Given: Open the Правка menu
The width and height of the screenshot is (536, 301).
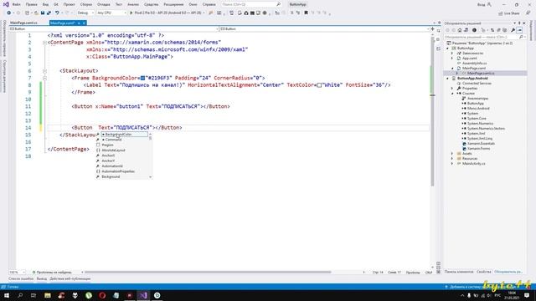Looking at the screenshot, I should point(32,4).
